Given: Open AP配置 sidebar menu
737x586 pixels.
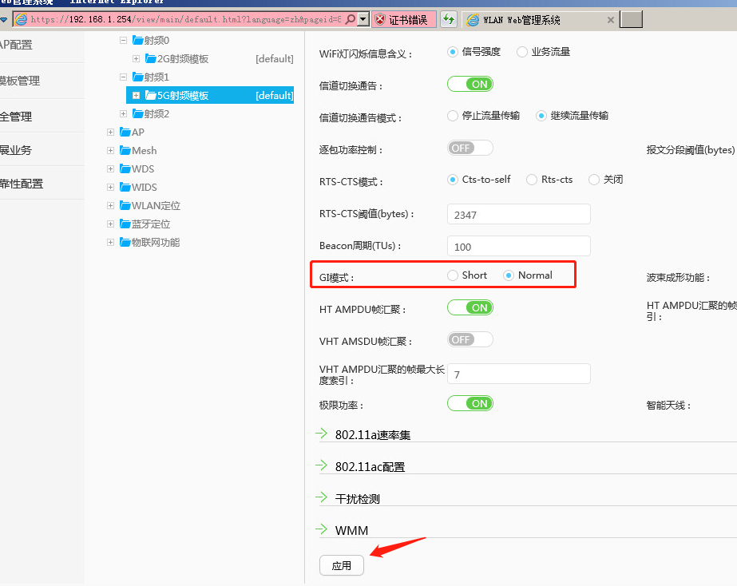Looking at the screenshot, I should click(x=16, y=46).
